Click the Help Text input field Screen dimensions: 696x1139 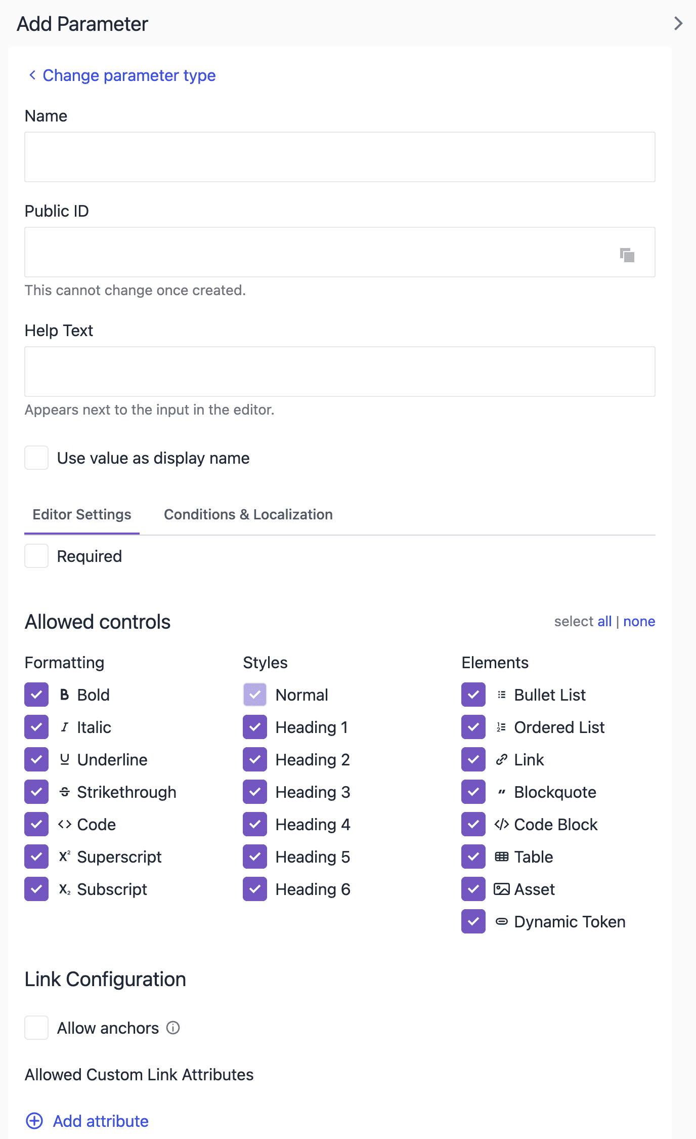(340, 372)
